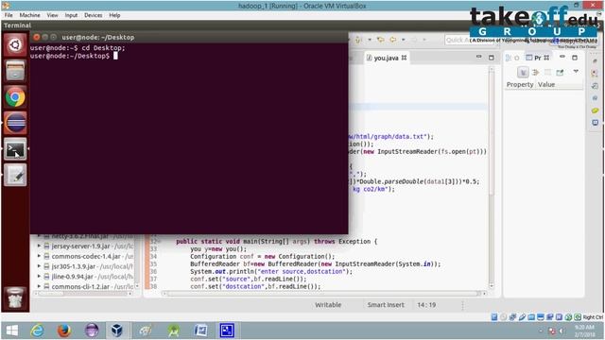Open dropdown left of the back navigation arrow
Image resolution: width=605 pixels, height=340 pixels.
point(370,40)
